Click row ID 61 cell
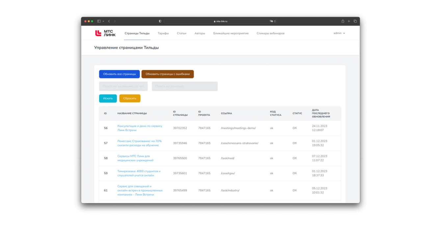 point(106,191)
